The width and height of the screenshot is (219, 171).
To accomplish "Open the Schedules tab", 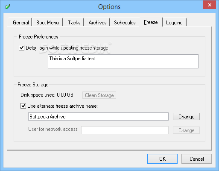I will (x=125, y=23).
